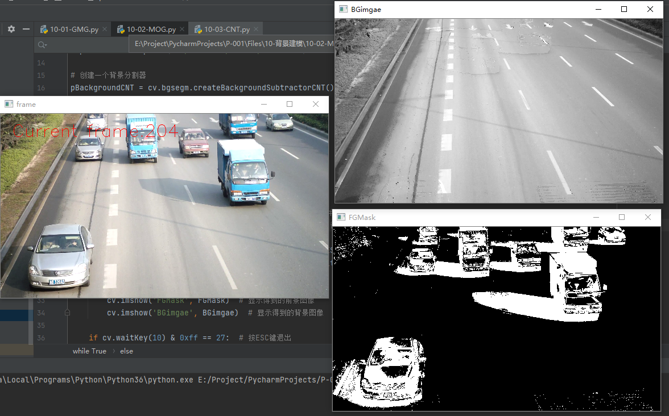Click the '# 创建一个背景分割器' comment
Viewport: 669px width, 416px height.
tap(108, 75)
